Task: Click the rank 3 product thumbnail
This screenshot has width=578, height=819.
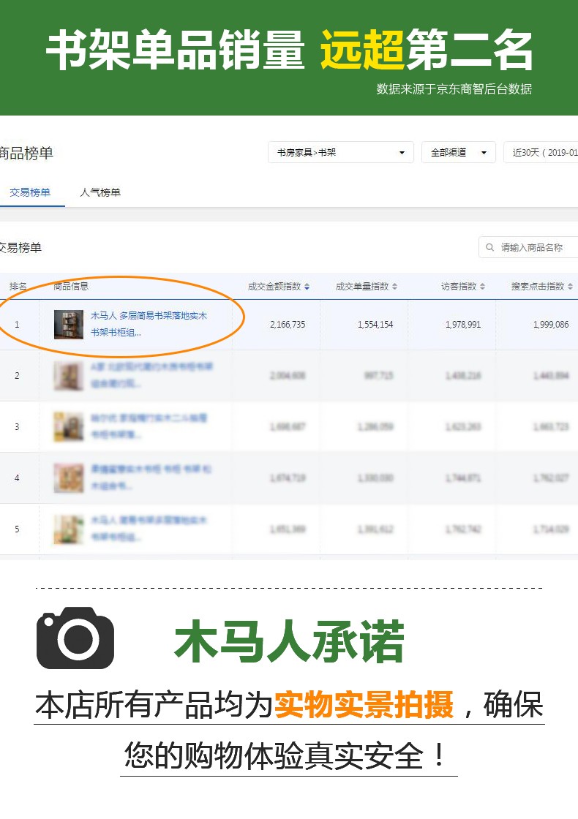Action: pyautogui.click(x=69, y=427)
